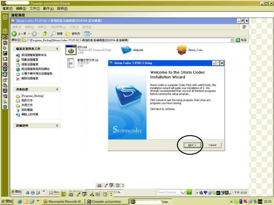The image size is (274, 205).
Task: Click 移動這個檔案 move file link
Action: click(30, 60)
